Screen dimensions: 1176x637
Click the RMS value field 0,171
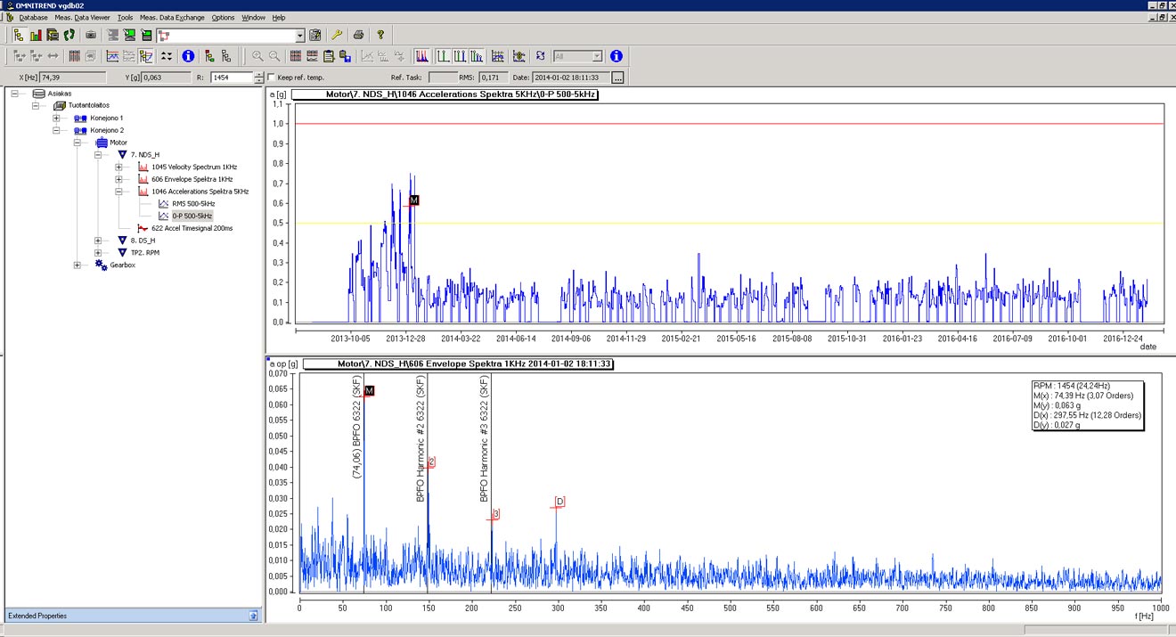494,78
